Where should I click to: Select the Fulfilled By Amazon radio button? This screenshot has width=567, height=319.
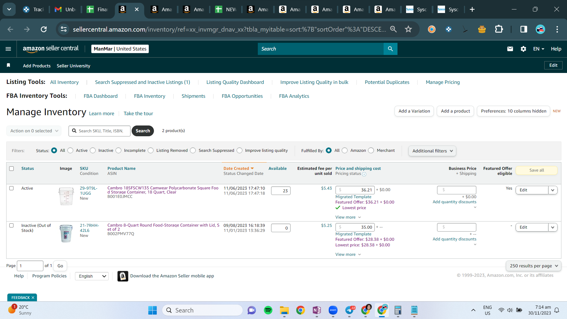345,151
